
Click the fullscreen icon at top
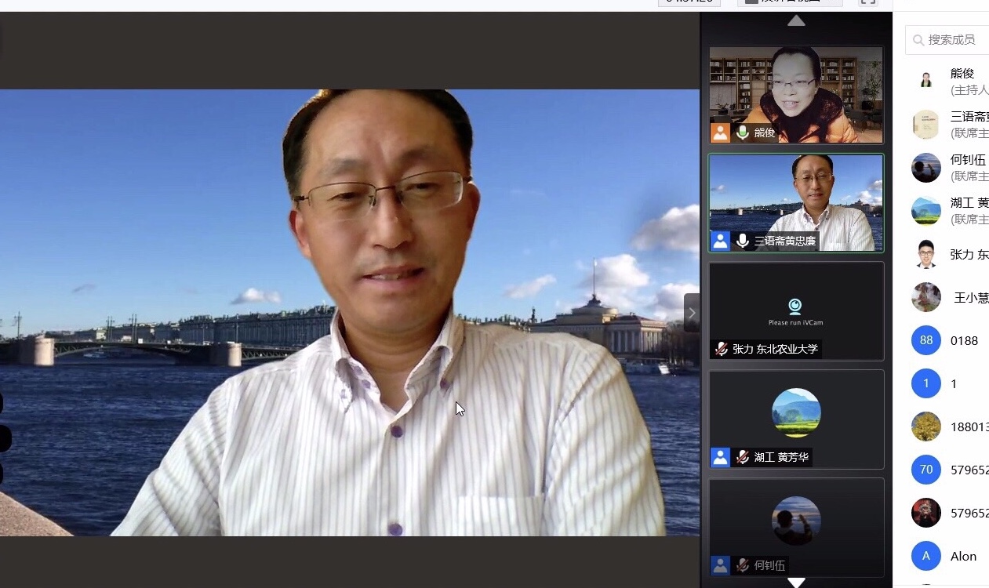pyautogui.click(x=867, y=2)
